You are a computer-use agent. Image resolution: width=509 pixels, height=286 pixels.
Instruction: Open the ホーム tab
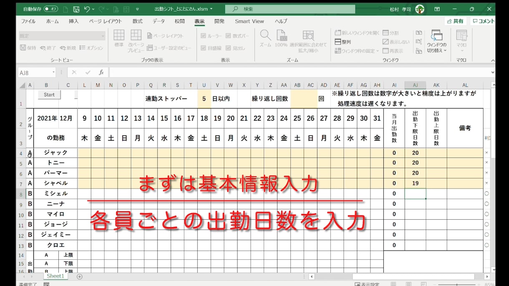tap(53, 21)
